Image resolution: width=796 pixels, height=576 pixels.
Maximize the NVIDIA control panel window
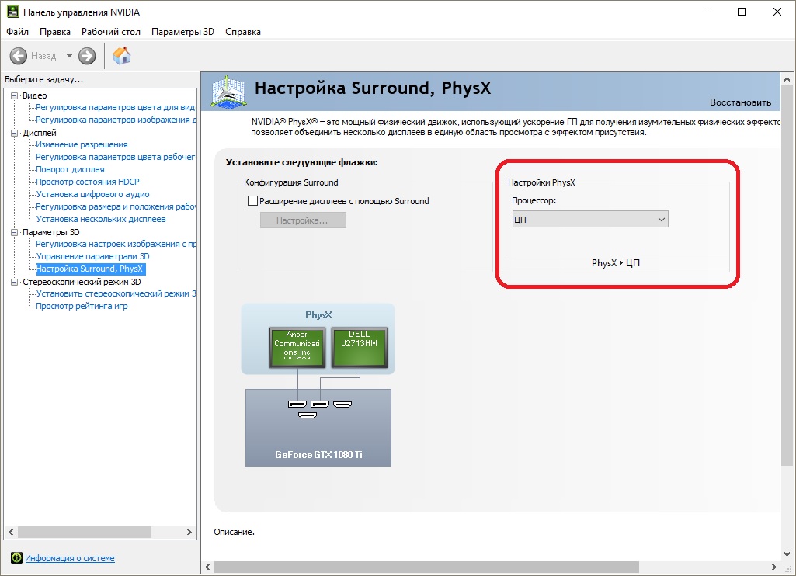pos(742,12)
